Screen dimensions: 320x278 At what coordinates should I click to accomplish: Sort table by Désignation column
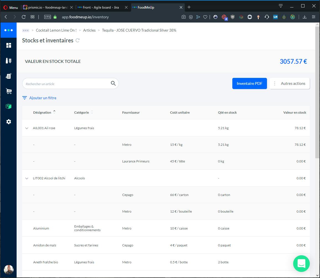[x=42, y=113]
